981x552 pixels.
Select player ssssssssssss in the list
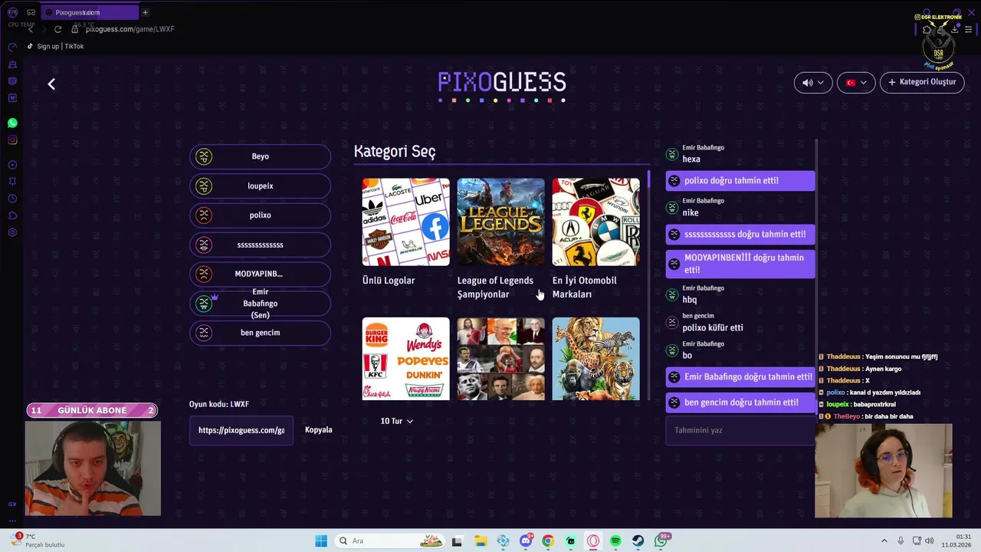tap(260, 245)
